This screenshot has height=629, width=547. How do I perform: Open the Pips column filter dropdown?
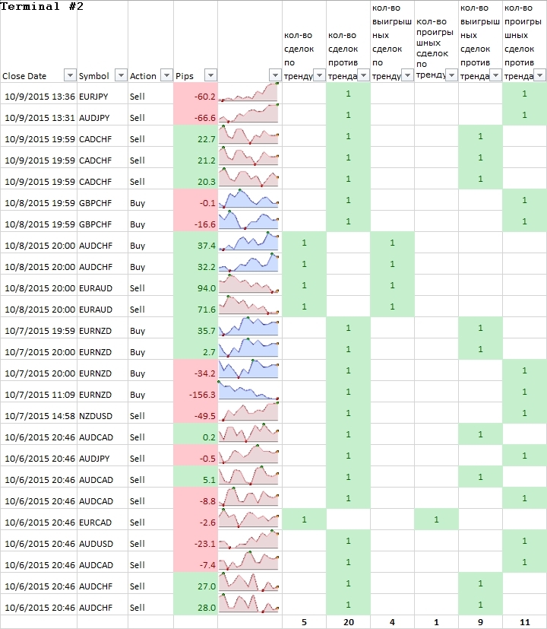coord(210,75)
